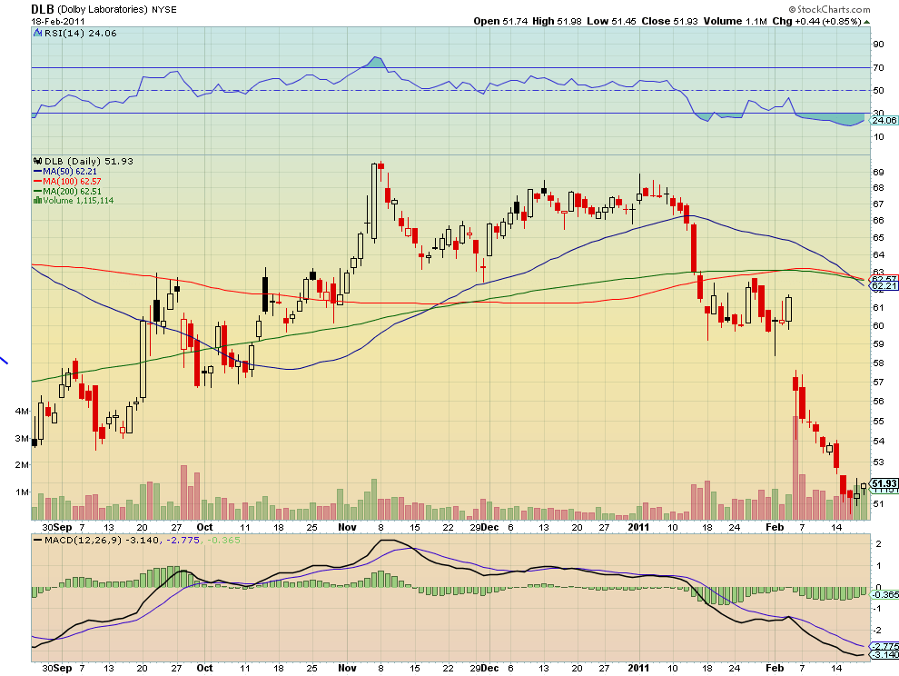Click the green up triangle after Chg
Viewport: 899px width, 676px height.
point(867,22)
